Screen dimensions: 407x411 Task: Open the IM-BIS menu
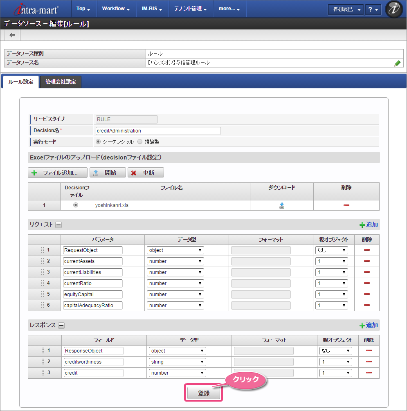152,9
